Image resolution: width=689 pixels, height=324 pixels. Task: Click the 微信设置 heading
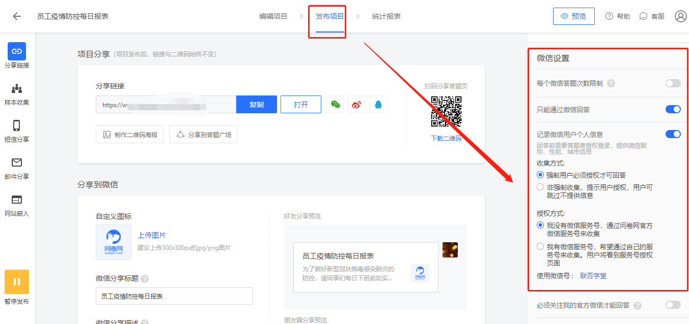(x=553, y=58)
